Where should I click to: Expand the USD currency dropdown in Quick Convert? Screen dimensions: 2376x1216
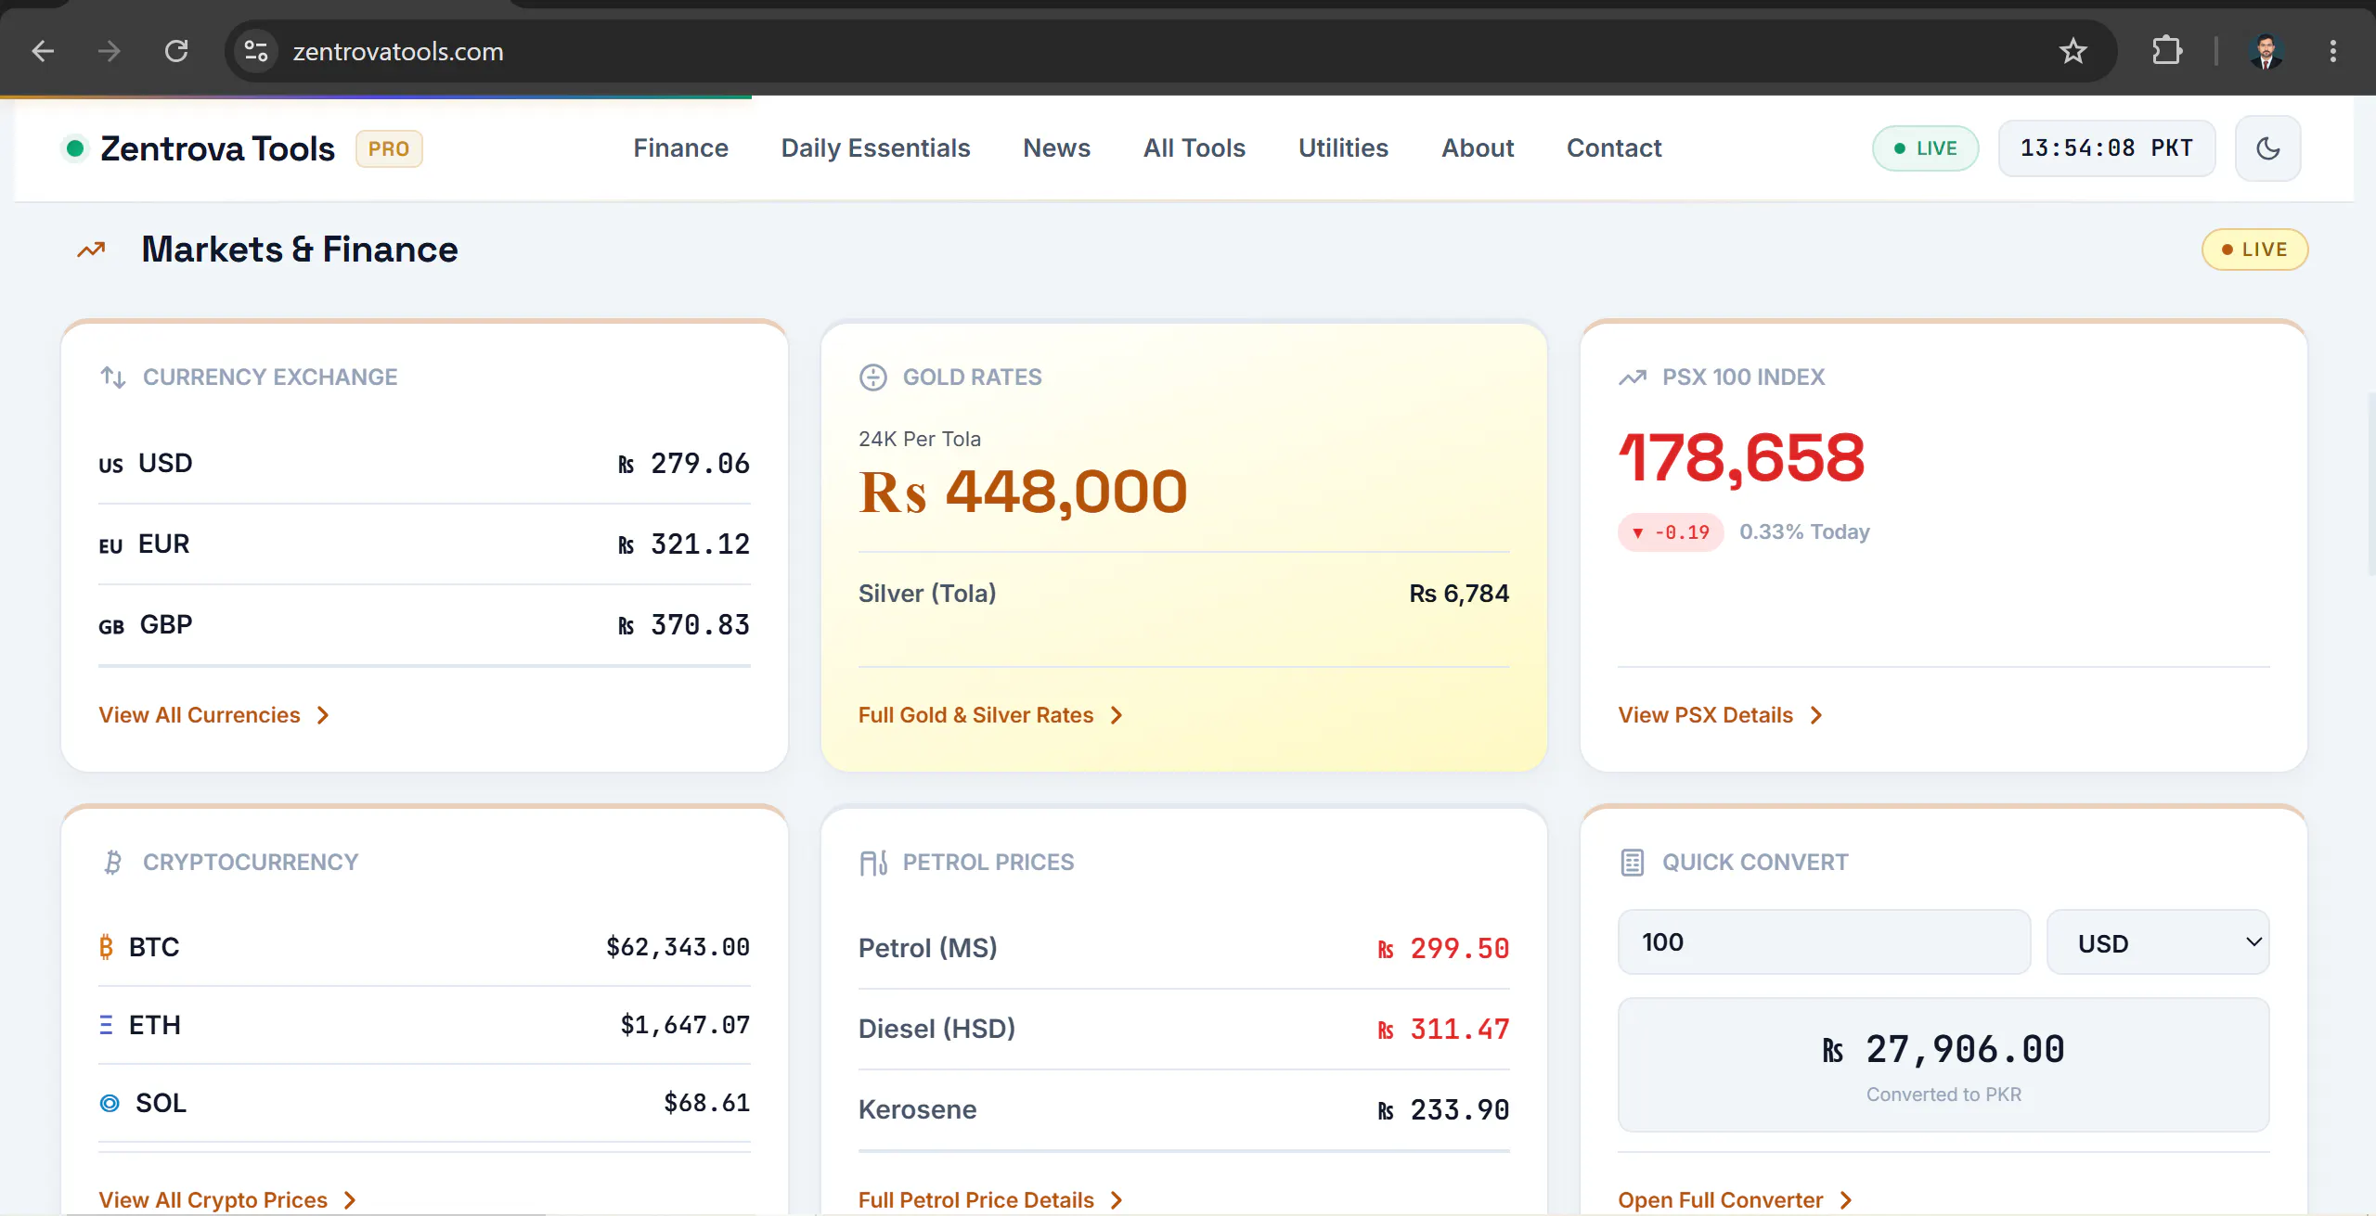pos(2158,942)
